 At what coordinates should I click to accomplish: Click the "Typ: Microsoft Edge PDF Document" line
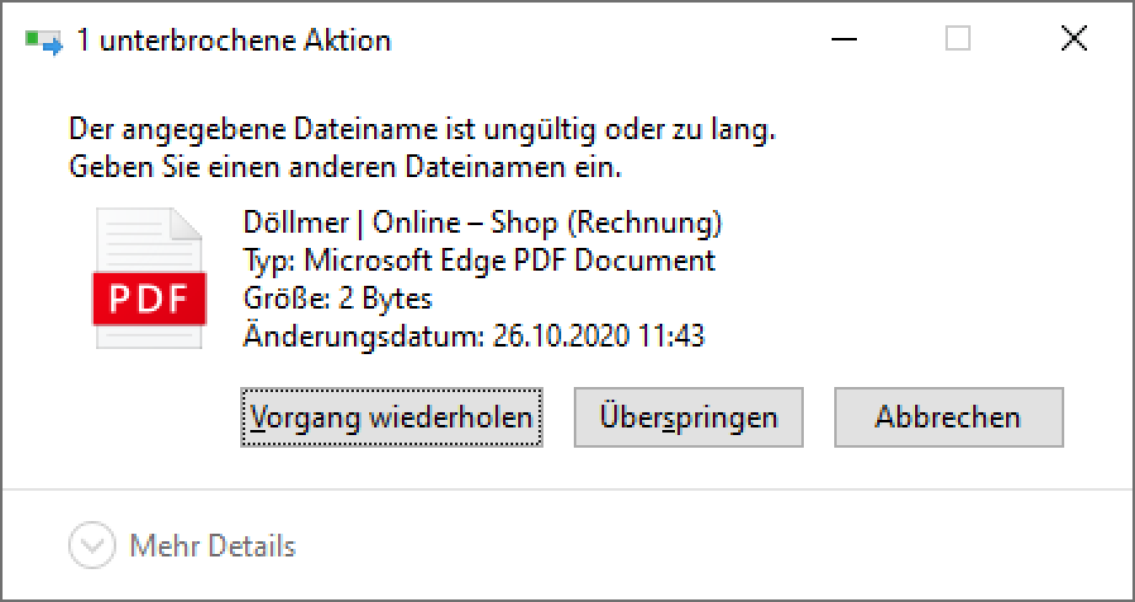click(x=479, y=261)
